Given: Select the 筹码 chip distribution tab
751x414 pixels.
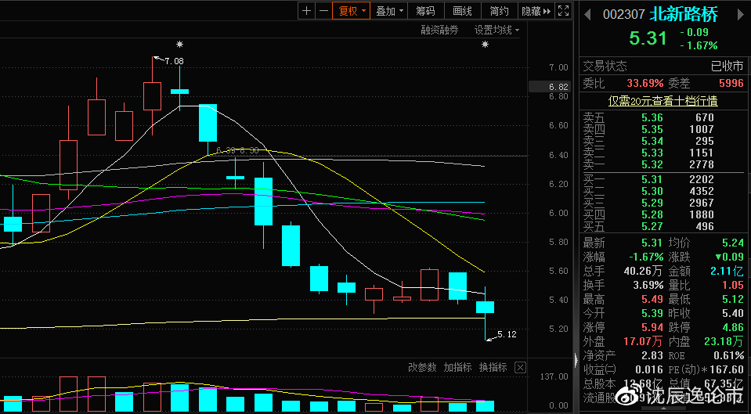Looking at the screenshot, I should (425, 10).
